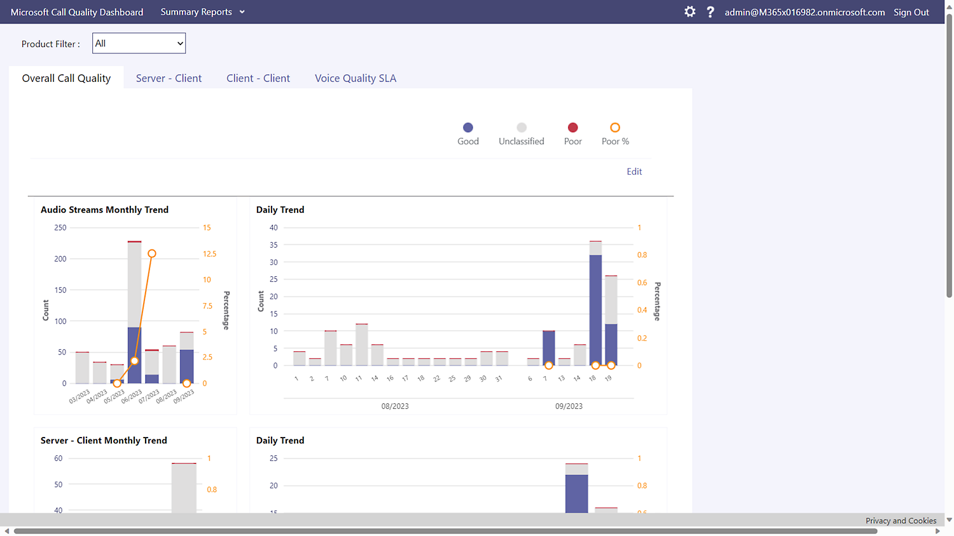954x536 pixels.
Task: Click the 06/2023 bar in monthly trend
Action: (x=134, y=312)
